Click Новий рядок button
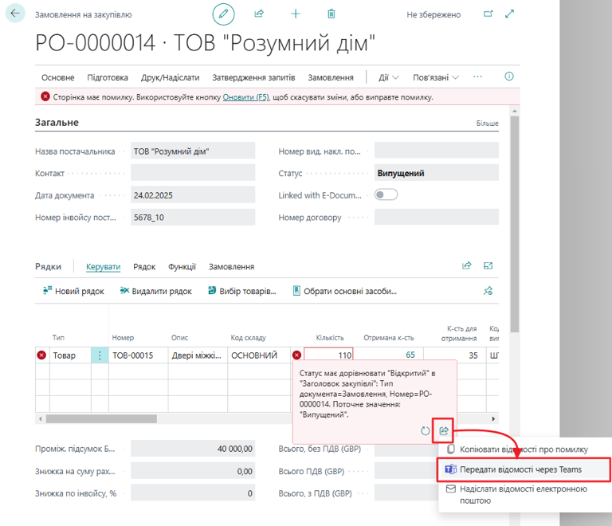The image size is (612, 526). coord(73,291)
